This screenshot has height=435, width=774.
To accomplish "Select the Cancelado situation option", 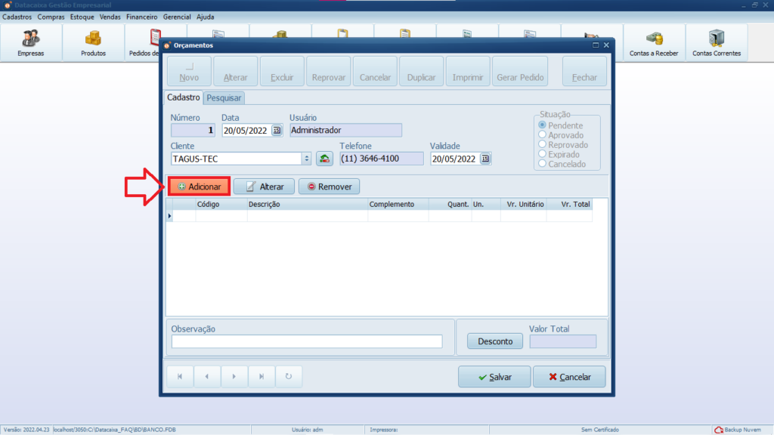I will coord(542,164).
